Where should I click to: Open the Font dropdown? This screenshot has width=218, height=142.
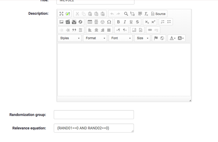(x=121, y=38)
